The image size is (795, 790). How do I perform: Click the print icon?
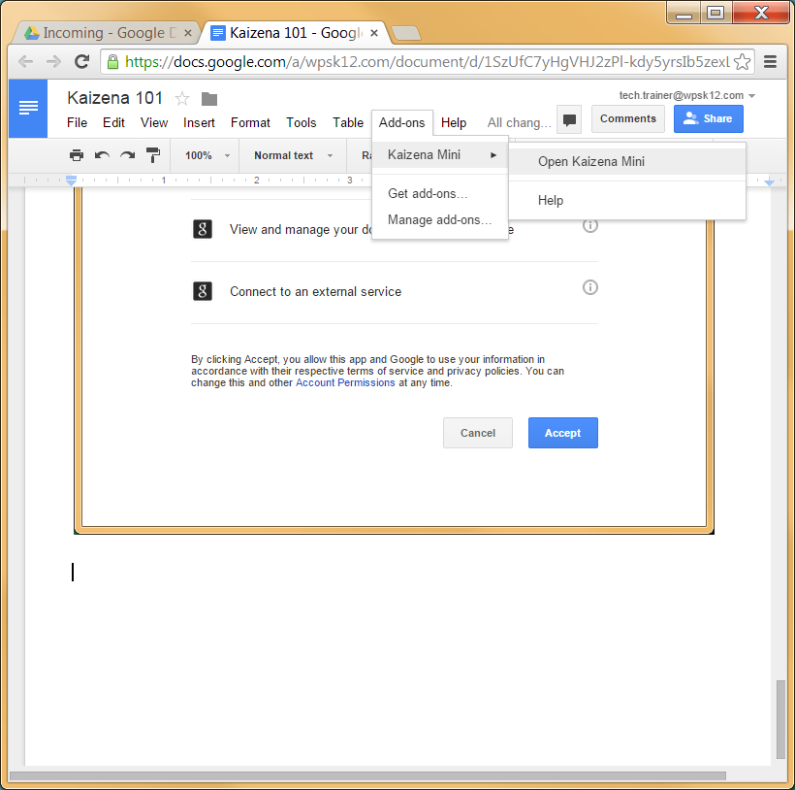coord(77,155)
